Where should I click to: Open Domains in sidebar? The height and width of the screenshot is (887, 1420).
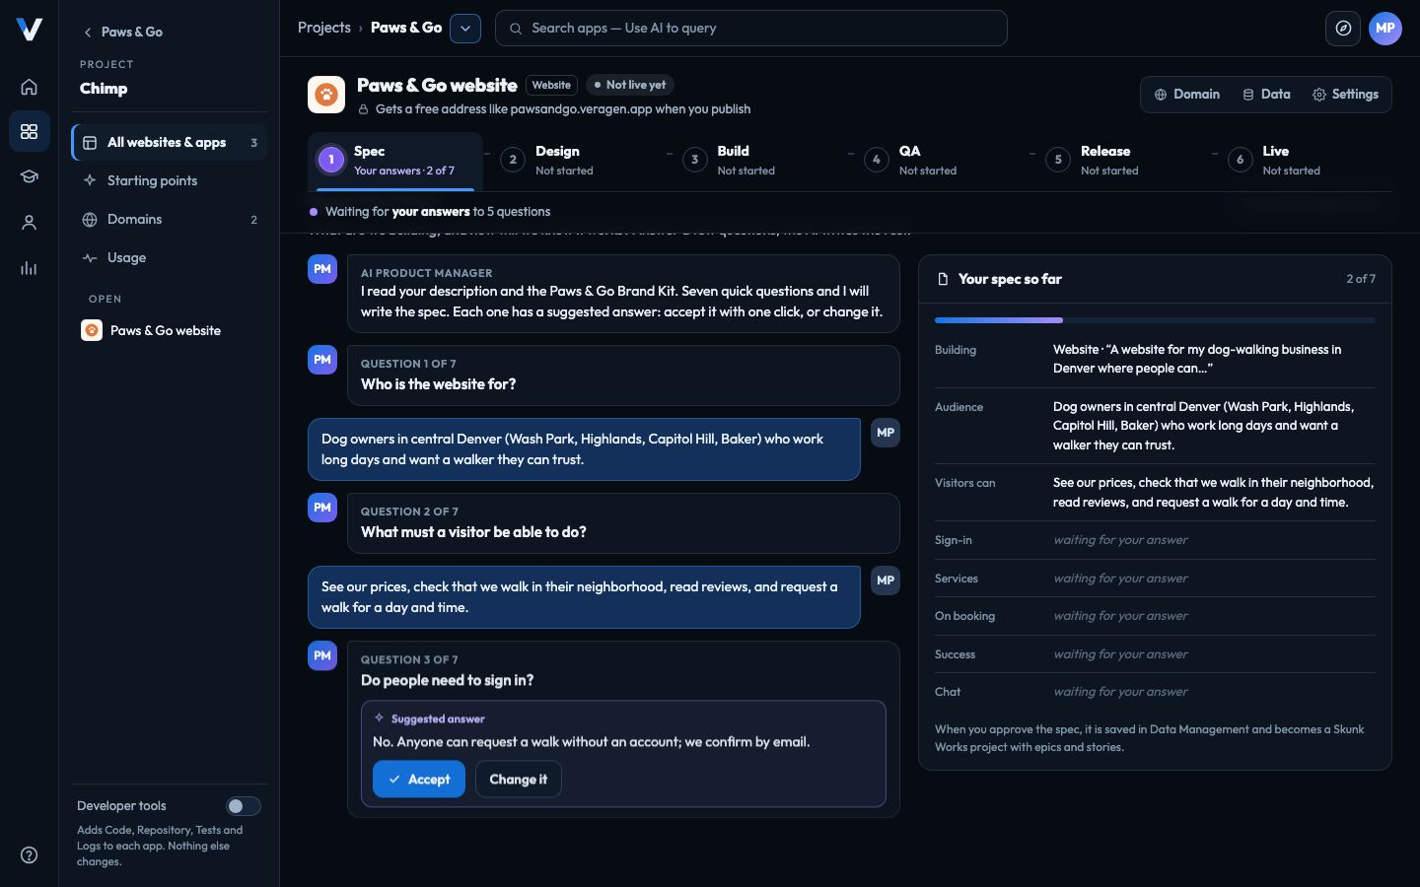click(x=170, y=219)
